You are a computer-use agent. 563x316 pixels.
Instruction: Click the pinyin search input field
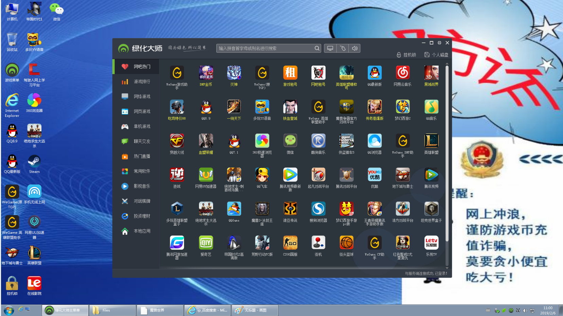(x=265, y=48)
